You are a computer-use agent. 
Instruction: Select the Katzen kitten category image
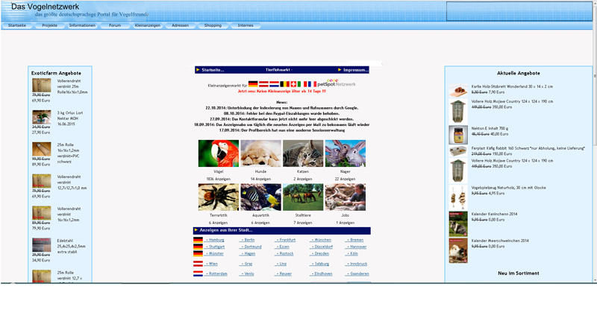303,153
